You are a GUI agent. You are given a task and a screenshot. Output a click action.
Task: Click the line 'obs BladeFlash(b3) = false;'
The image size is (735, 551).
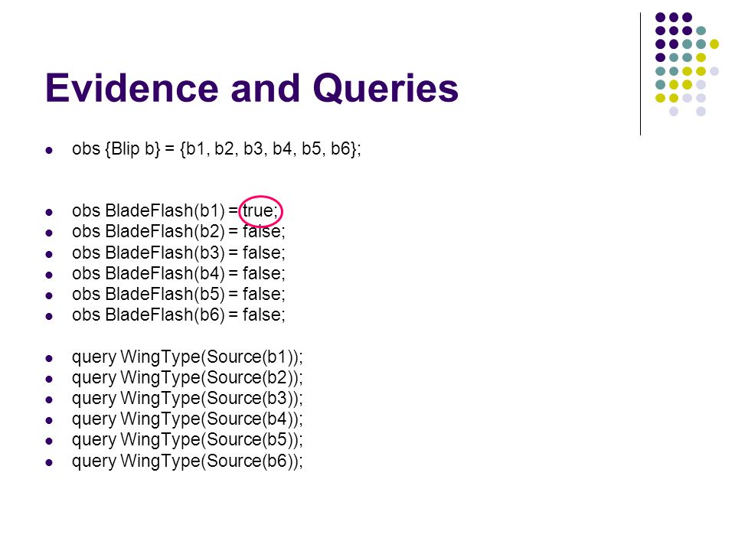point(178,253)
